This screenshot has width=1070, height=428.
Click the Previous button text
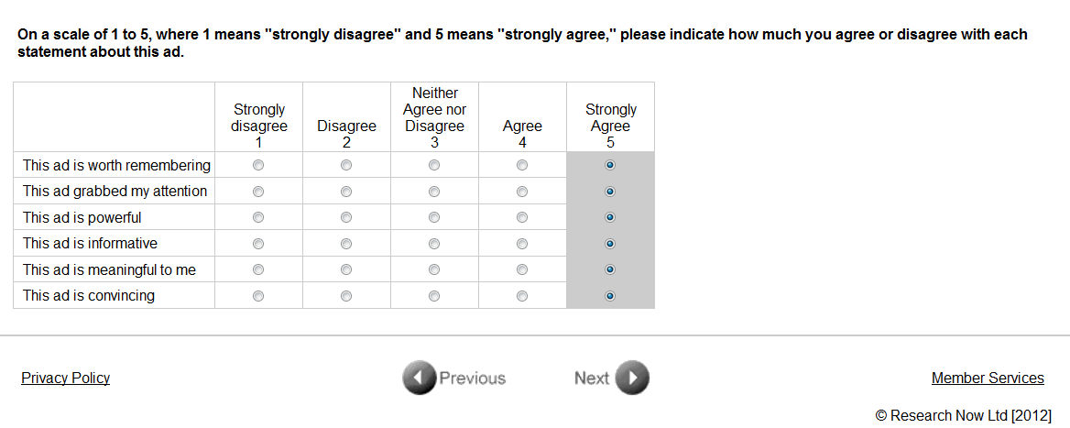pos(473,379)
